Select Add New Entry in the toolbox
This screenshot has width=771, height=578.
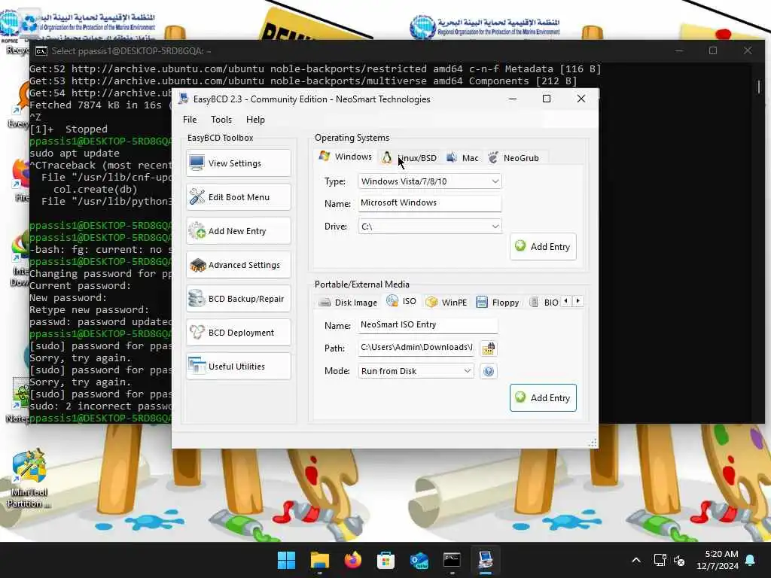(239, 231)
